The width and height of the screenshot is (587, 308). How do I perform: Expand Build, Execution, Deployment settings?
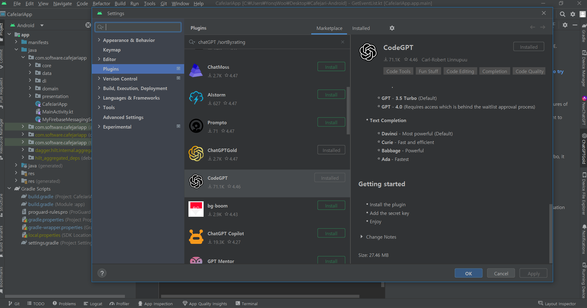pos(99,88)
